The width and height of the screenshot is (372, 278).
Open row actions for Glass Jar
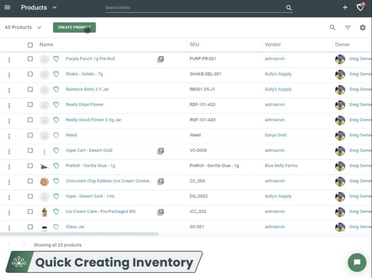point(9,228)
